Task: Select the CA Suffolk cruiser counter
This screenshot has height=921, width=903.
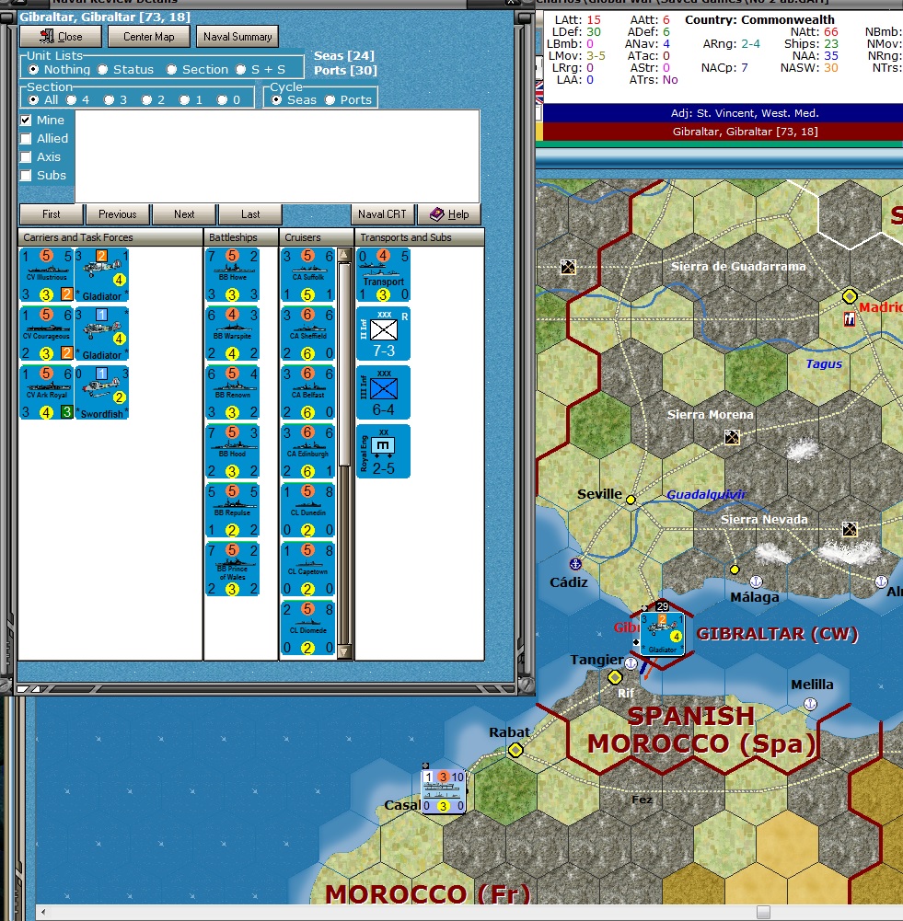Action: 307,275
